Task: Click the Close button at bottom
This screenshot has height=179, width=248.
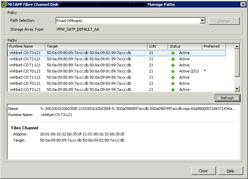Action: 203,171
